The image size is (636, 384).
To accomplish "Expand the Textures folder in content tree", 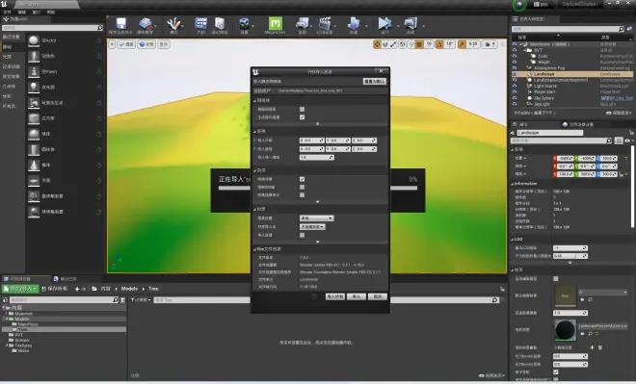I will point(7,346).
